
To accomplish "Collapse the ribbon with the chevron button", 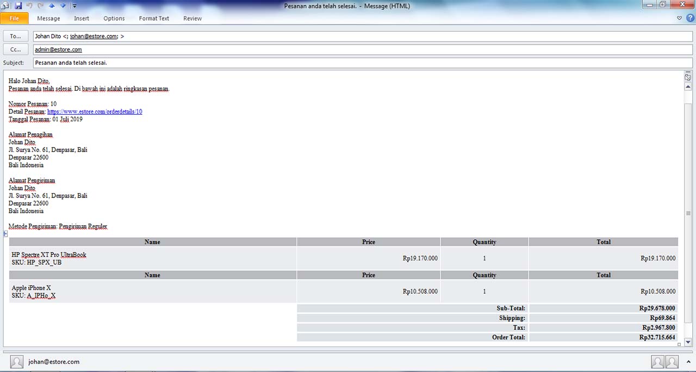I will tap(680, 18).
